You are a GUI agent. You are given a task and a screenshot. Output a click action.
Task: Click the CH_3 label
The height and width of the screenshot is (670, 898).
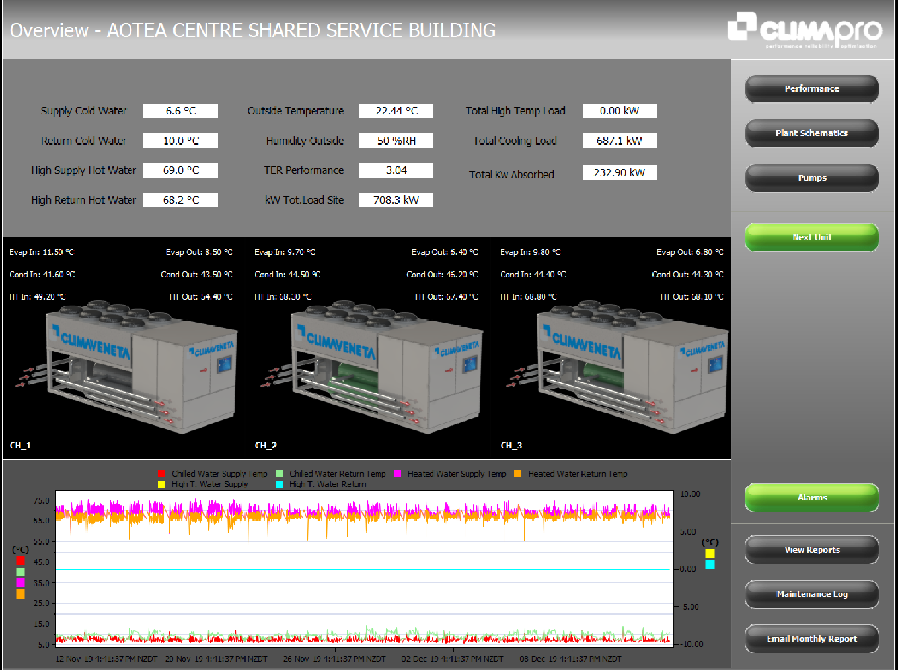[511, 446]
